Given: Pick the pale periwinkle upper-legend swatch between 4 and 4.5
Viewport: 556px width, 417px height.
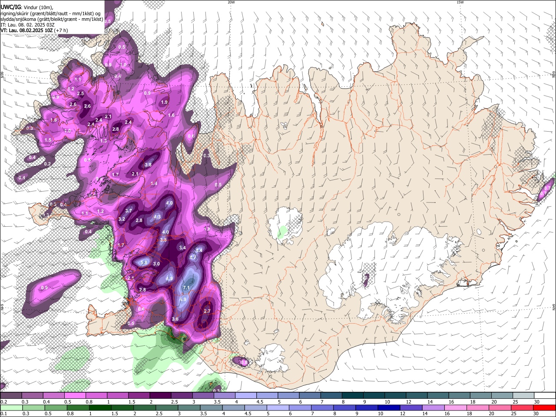Looking at the screenshot, I should pos(246,396).
